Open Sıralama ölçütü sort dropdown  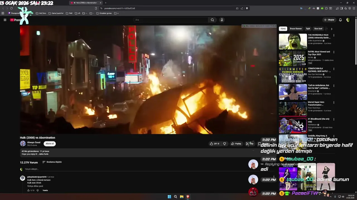pos(52,162)
